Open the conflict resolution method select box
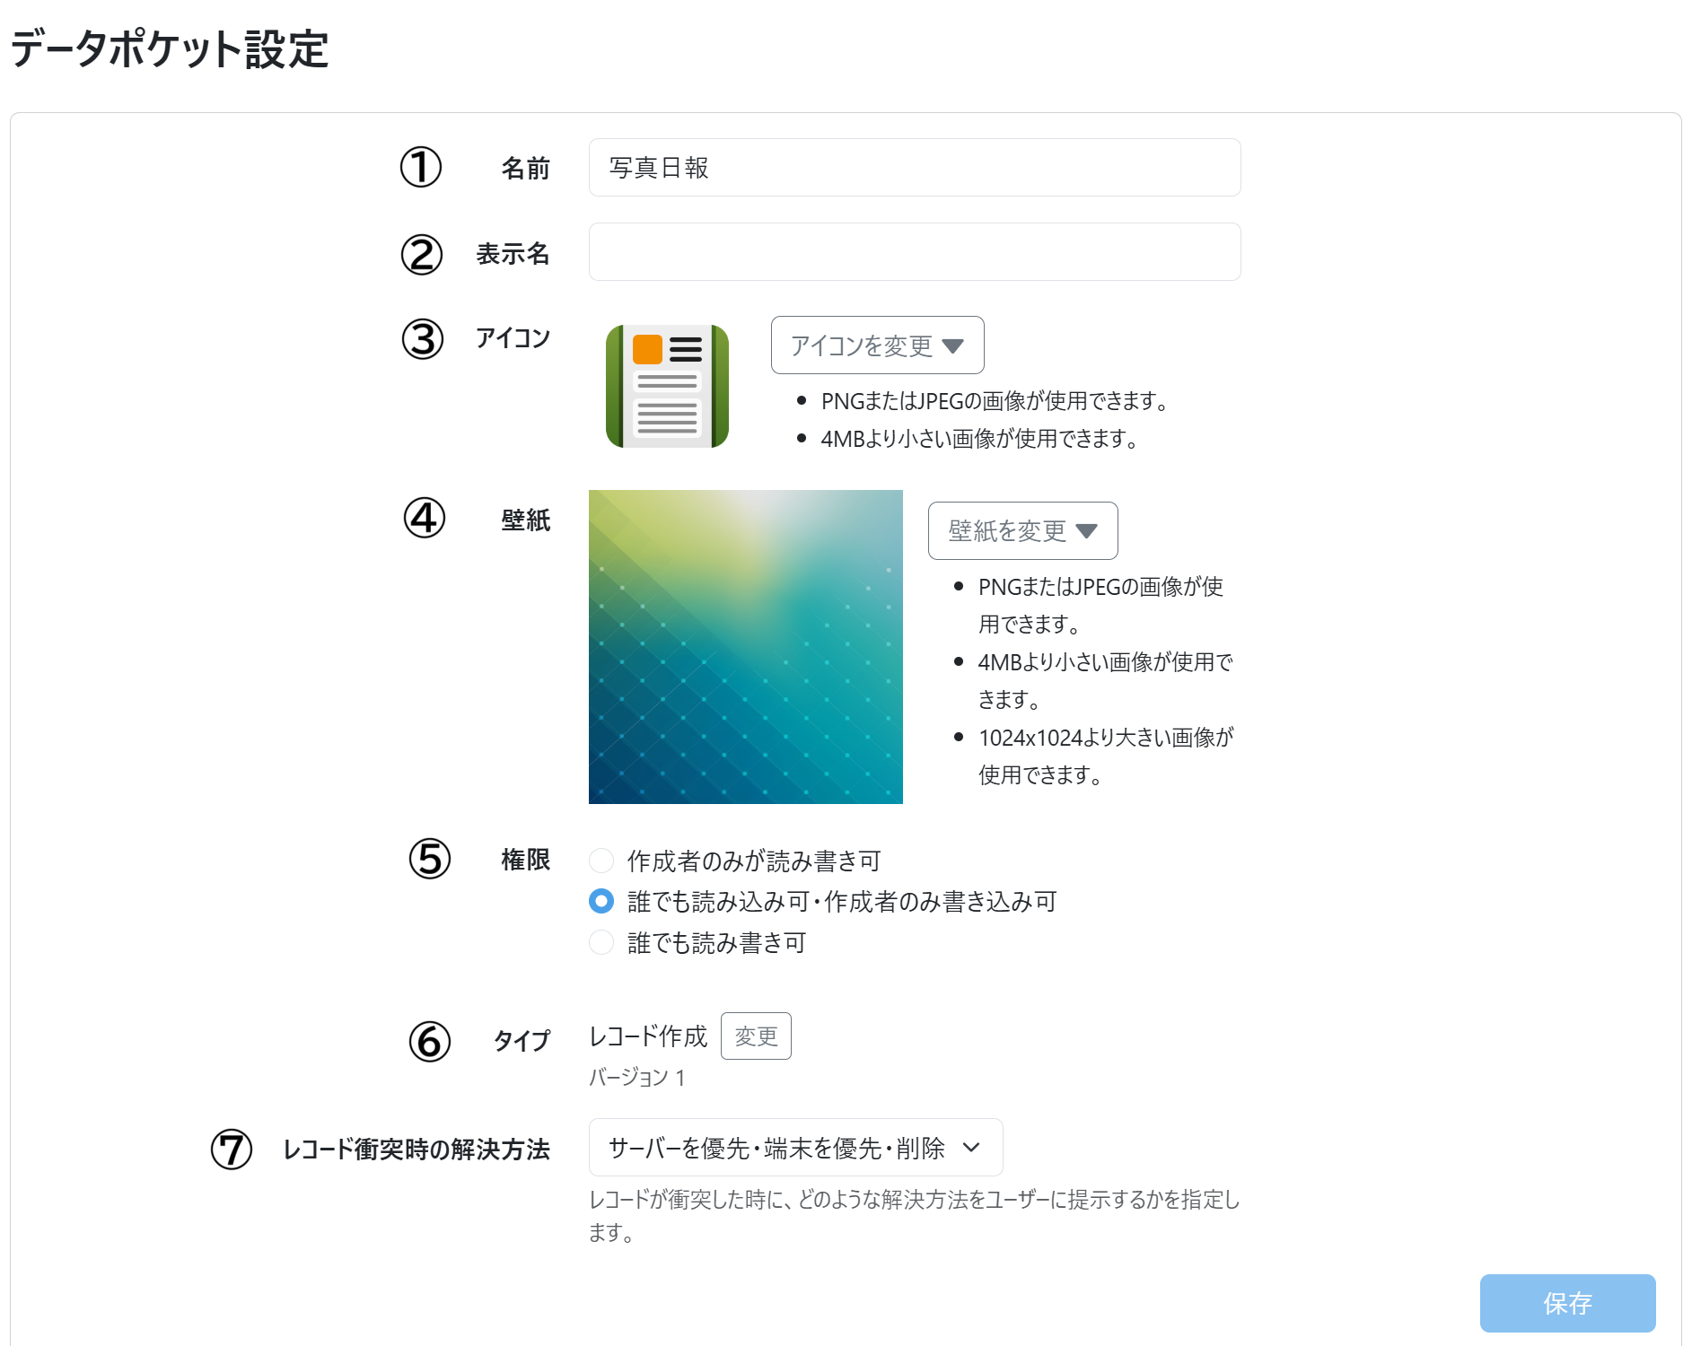This screenshot has height=1355, width=1692. coord(795,1148)
